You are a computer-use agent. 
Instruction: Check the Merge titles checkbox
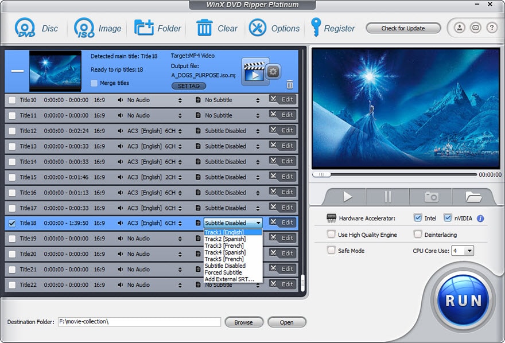pyautogui.click(x=94, y=83)
